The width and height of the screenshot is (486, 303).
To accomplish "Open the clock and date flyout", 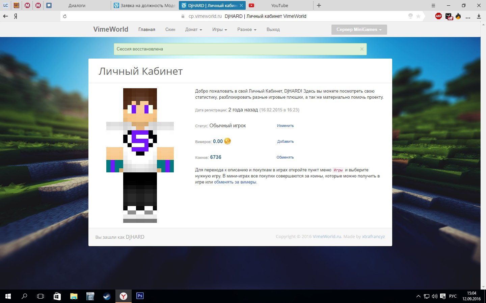I will click(471, 296).
